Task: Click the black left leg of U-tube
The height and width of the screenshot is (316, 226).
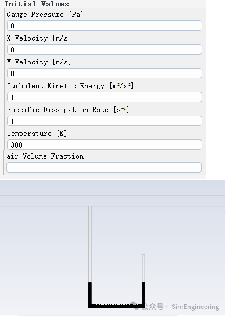Action: 90,293
